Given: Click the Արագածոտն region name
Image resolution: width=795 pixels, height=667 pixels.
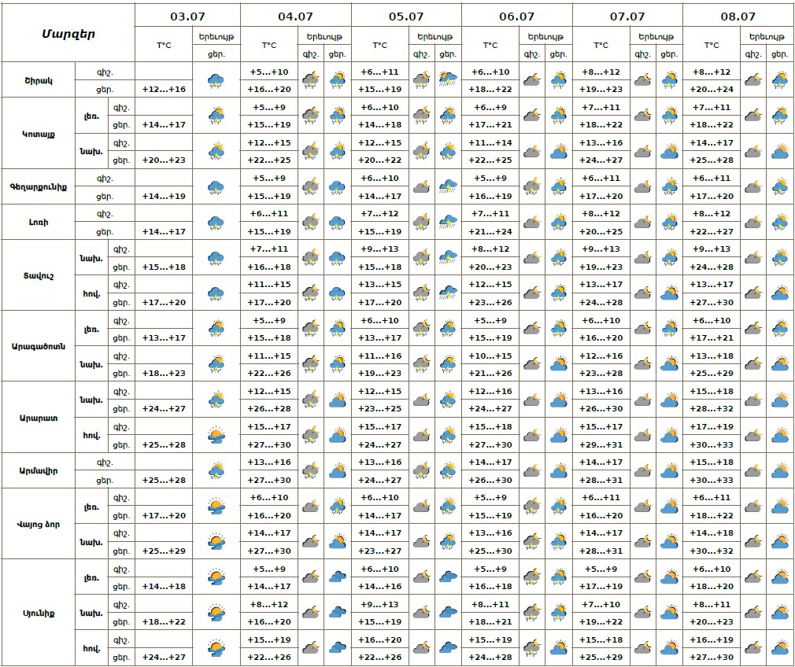Looking at the screenshot, I should [x=39, y=347].
